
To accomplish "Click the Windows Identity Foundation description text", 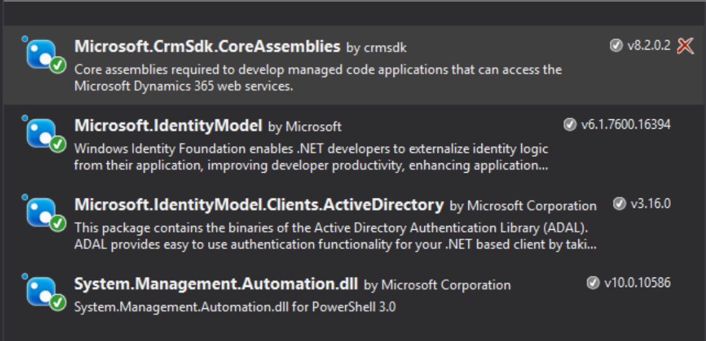I will (311, 157).
